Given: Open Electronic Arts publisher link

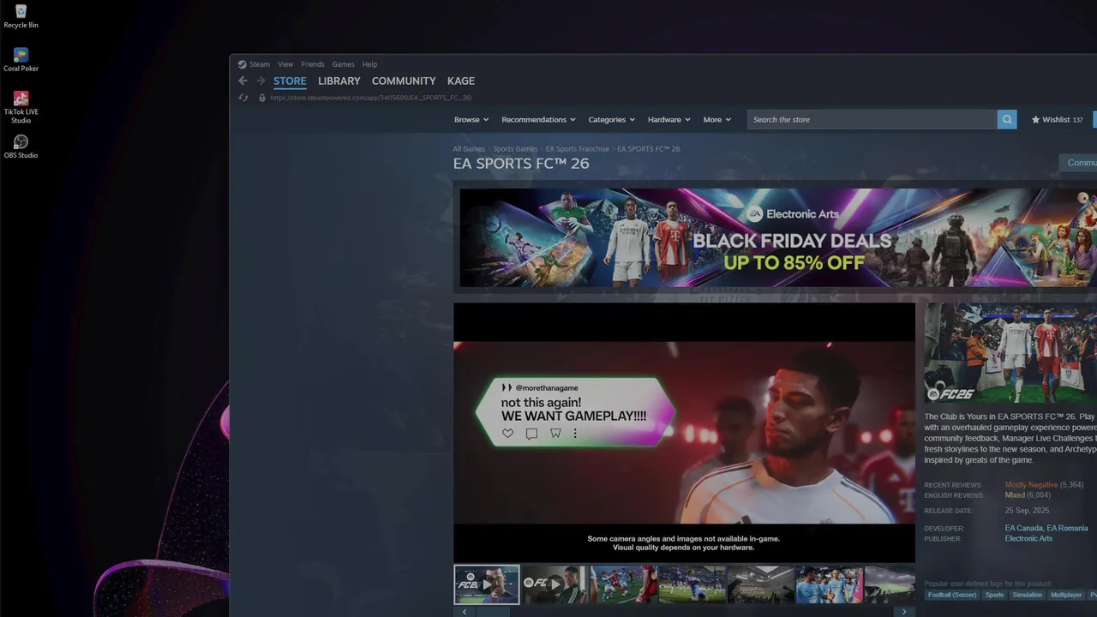Looking at the screenshot, I should click(x=1028, y=539).
